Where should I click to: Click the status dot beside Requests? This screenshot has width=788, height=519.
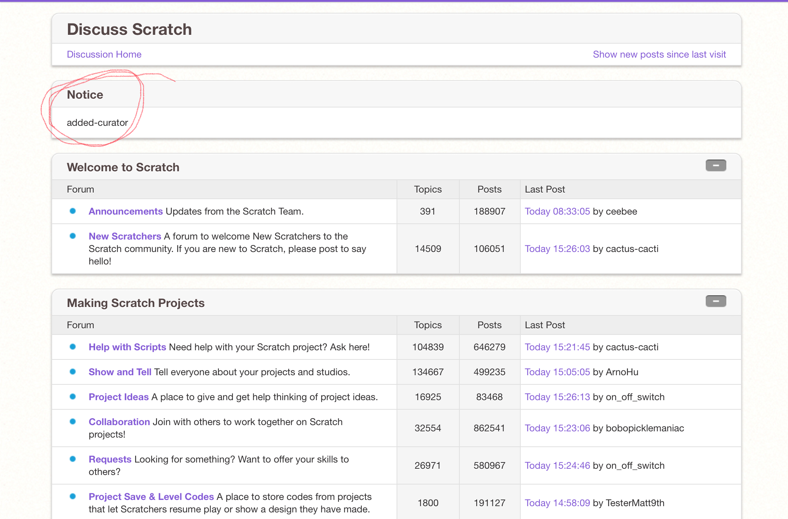(x=73, y=459)
